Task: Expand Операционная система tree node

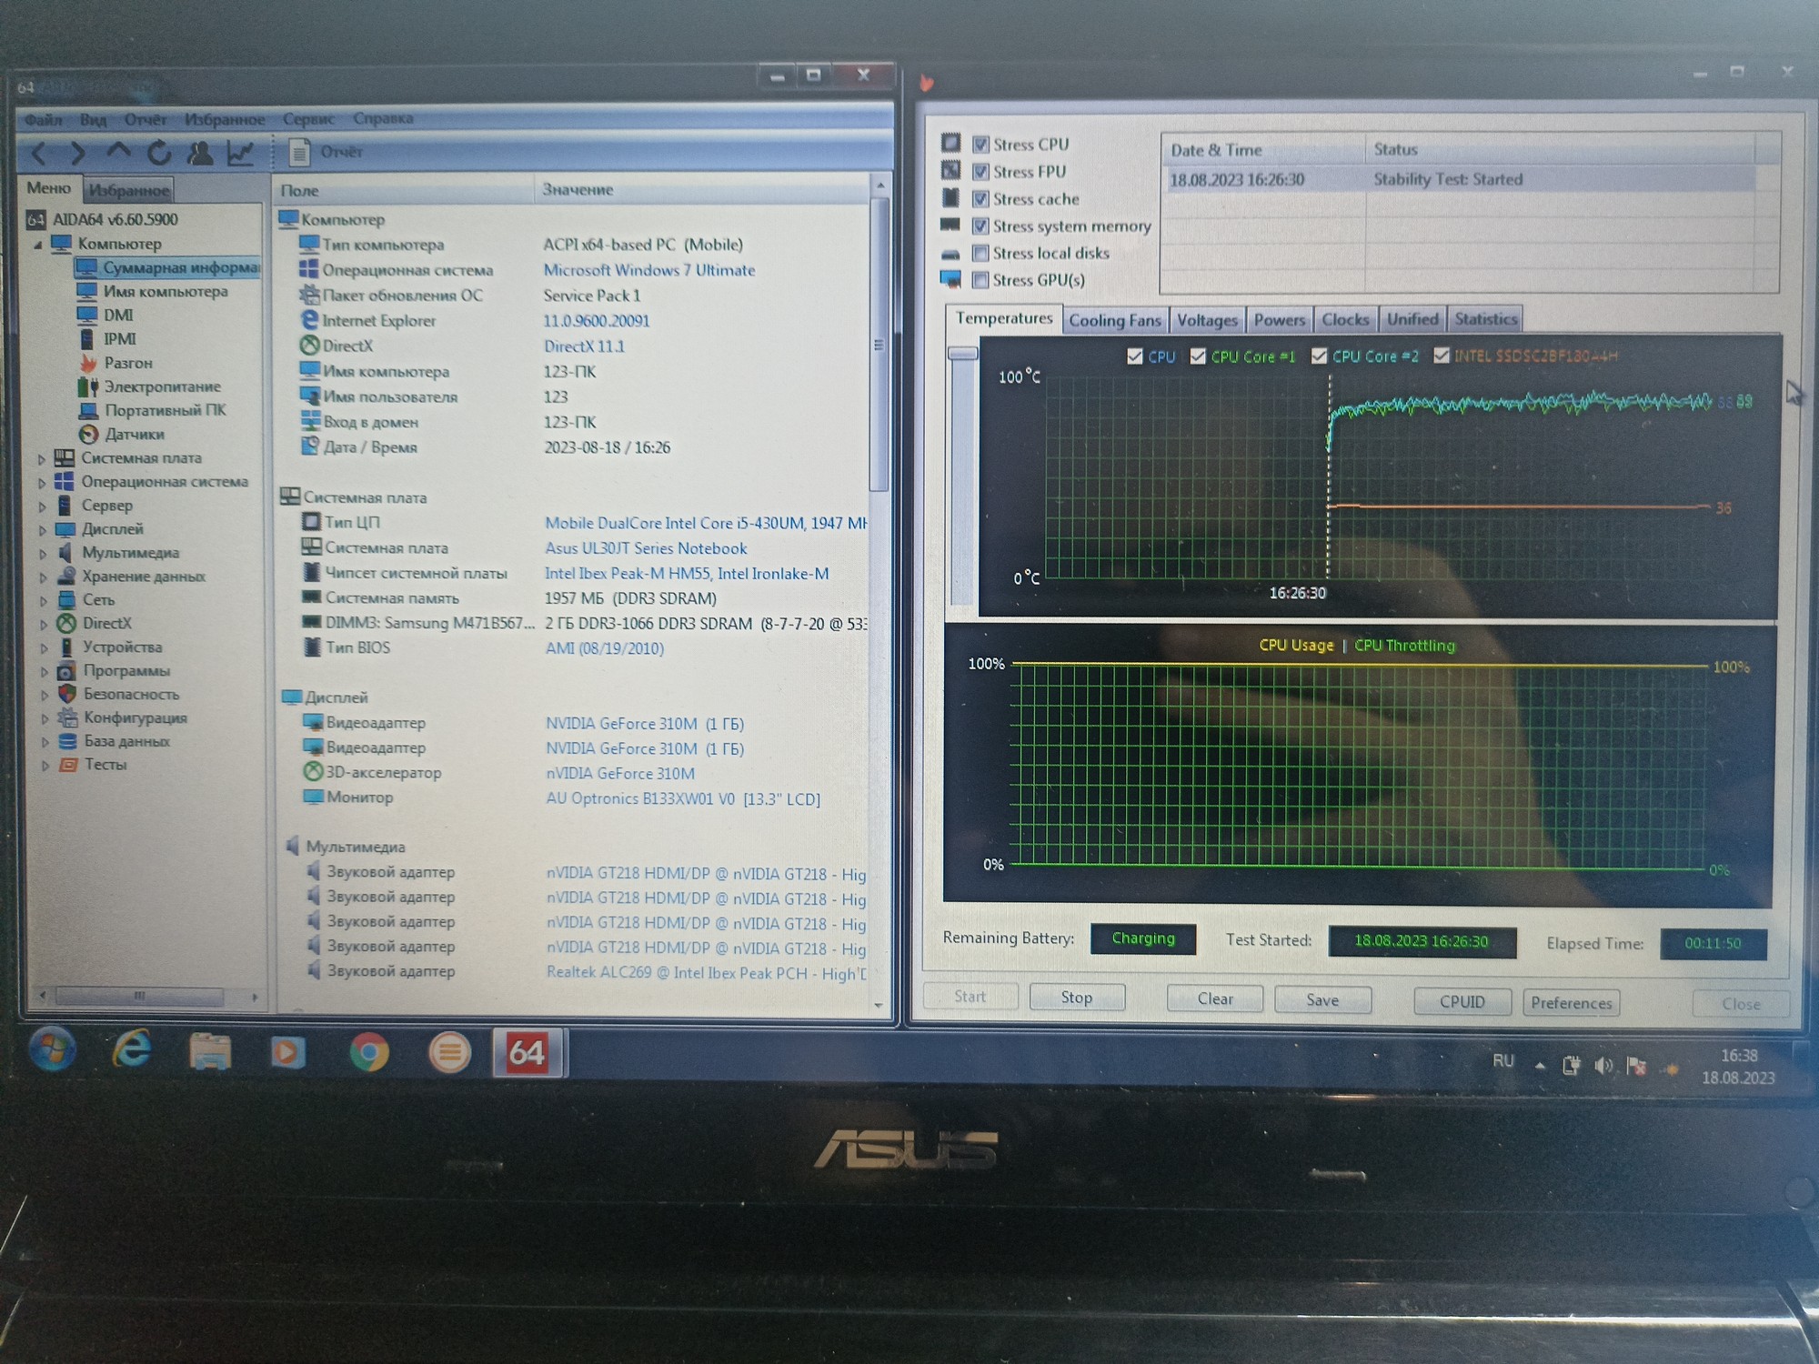Action: click(42, 483)
